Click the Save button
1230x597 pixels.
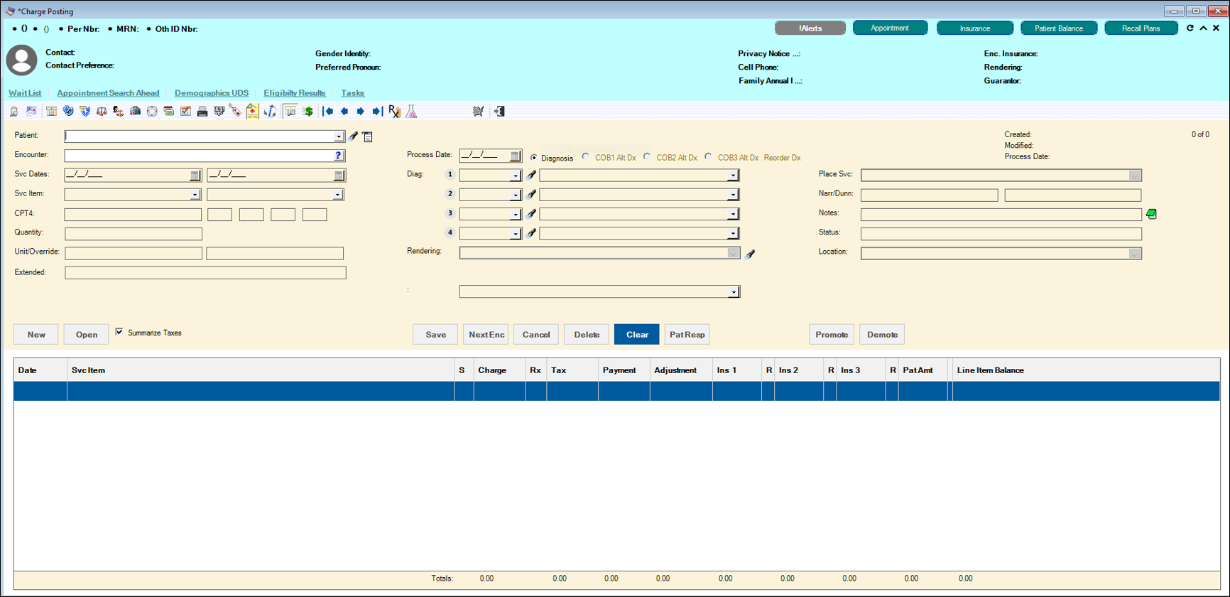(x=436, y=335)
